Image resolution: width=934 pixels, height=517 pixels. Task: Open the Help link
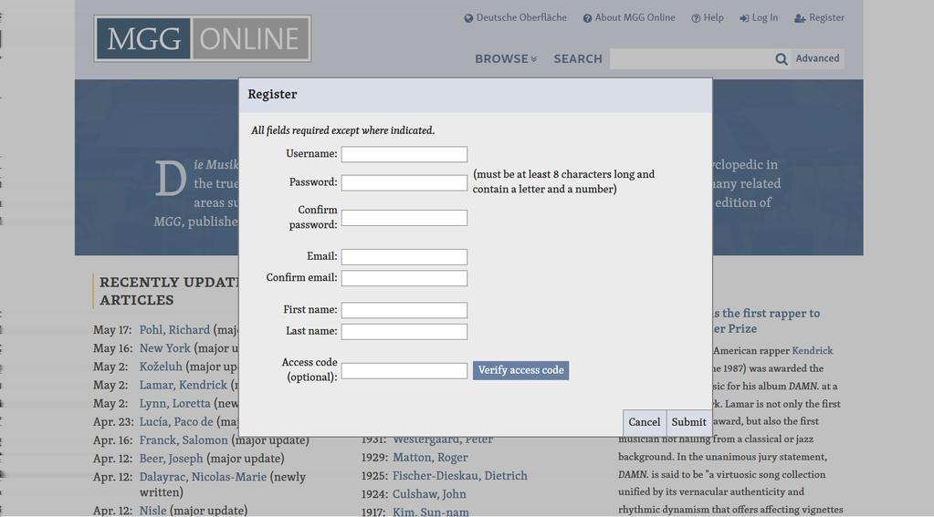click(x=713, y=18)
